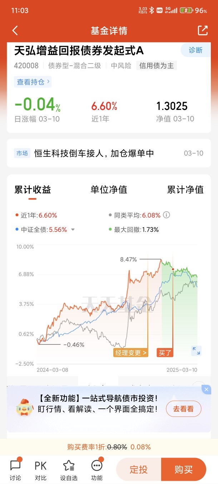This screenshot has height=484, width=218.
Task: Expand the 中证全债 benchmark dropdown
Action: point(73,230)
